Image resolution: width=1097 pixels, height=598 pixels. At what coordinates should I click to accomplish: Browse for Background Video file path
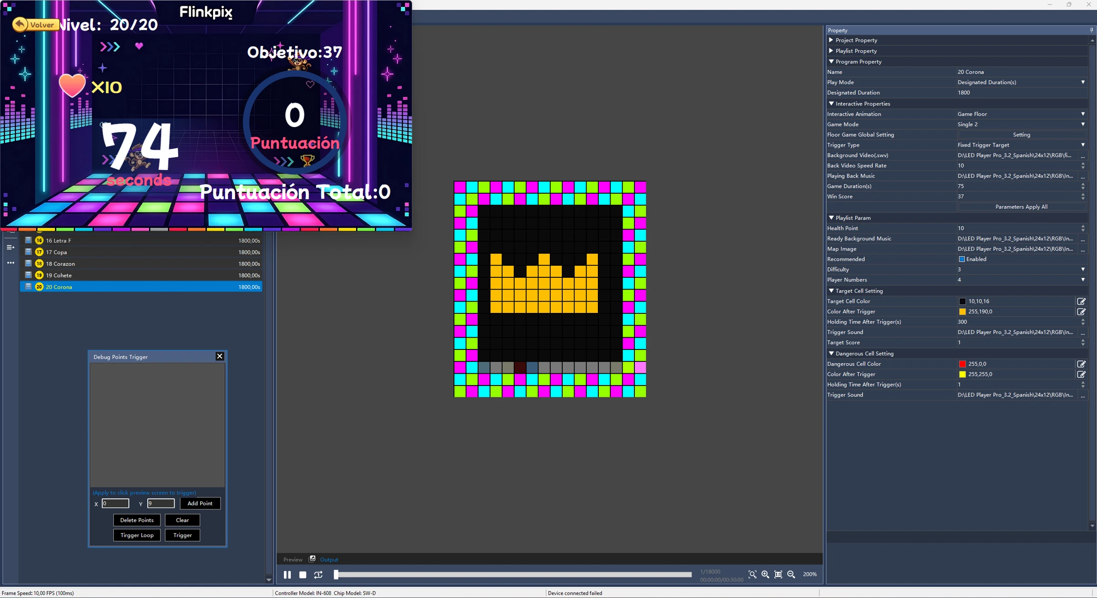point(1082,156)
